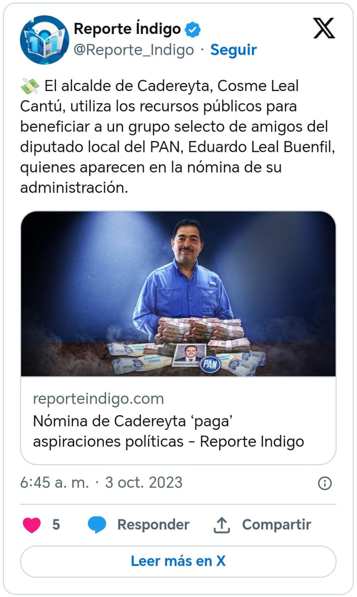Click the share upload arrow icon
Viewport: 357px width, 597px height.
point(222,525)
